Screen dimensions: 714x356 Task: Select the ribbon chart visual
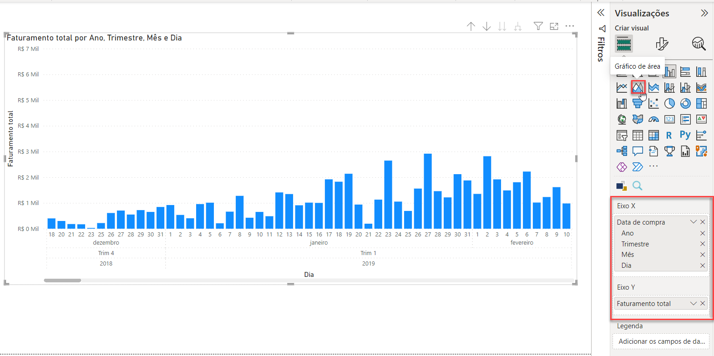pyautogui.click(x=701, y=88)
